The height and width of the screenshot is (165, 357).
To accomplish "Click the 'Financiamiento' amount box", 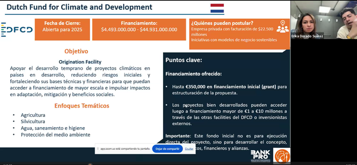I will click(139, 29).
